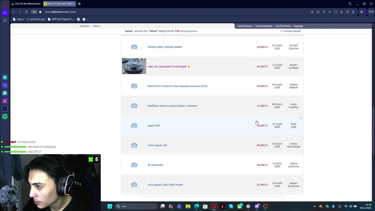The height and width of the screenshot is (211, 375).
Task: Open the turkcell tv plus bookmark folder
Action: point(36,19)
